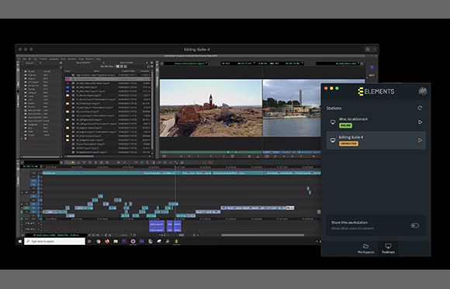Click the ONLINE status badge
This screenshot has height=289, width=450.
pos(345,126)
